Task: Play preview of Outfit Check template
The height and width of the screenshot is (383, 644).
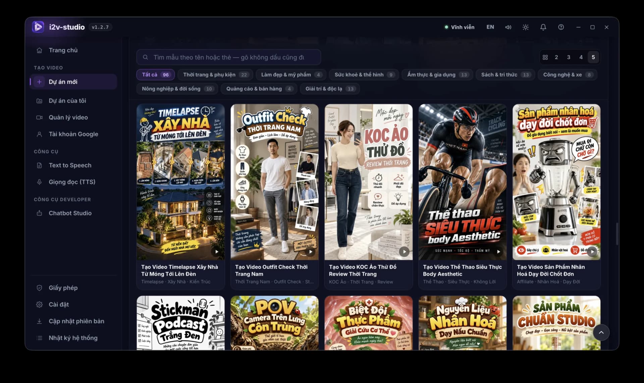Action: pyautogui.click(x=310, y=252)
